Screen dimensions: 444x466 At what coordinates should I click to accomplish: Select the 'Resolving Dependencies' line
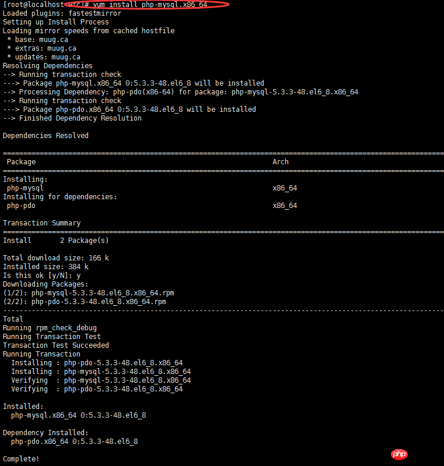click(48, 66)
